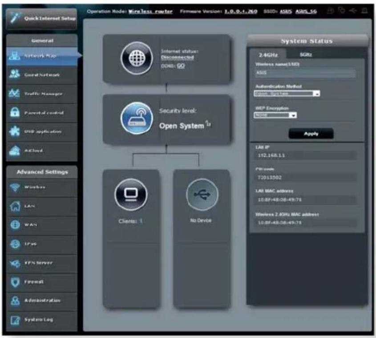Click the VPN Server menu label

[38, 263]
